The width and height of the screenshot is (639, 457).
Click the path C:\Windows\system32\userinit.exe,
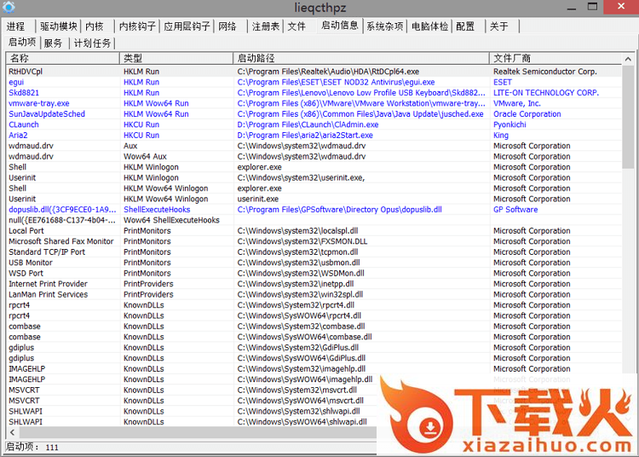click(301, 177)
